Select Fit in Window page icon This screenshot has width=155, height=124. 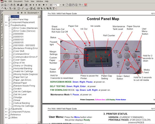coord(70,5)
